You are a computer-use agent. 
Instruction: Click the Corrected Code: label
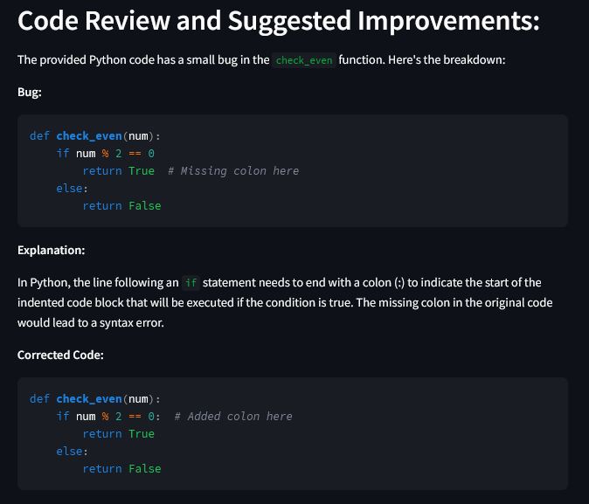click(60, 355)
